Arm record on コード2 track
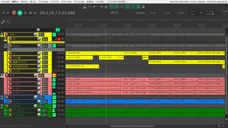Image resolution: width=228 pixels, height=128 pixels. tap(10, 93)
